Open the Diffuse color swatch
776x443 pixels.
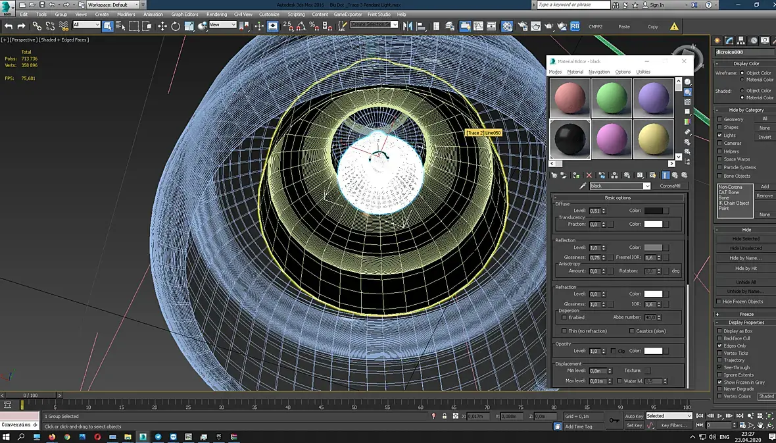click(x=653, y=211)
